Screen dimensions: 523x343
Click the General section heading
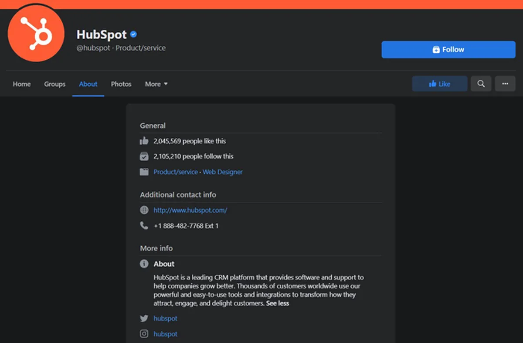pyautogui.click(x=153, y=126)
